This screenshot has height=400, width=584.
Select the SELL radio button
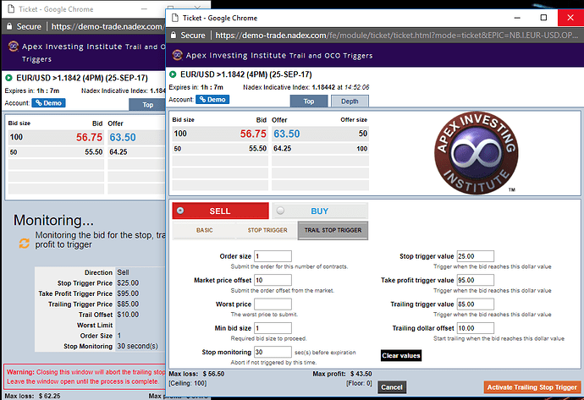[x=180, y=211]
